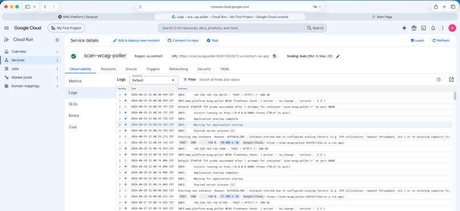
Task: Click the user account avatar V
Action: 452,28
